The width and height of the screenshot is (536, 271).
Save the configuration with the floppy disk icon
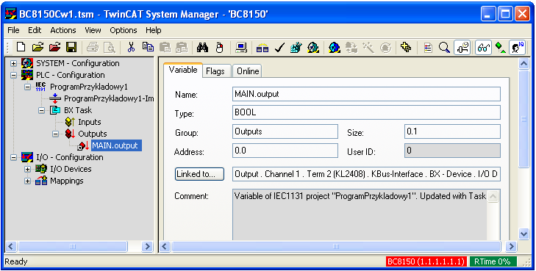click(71, 47)
